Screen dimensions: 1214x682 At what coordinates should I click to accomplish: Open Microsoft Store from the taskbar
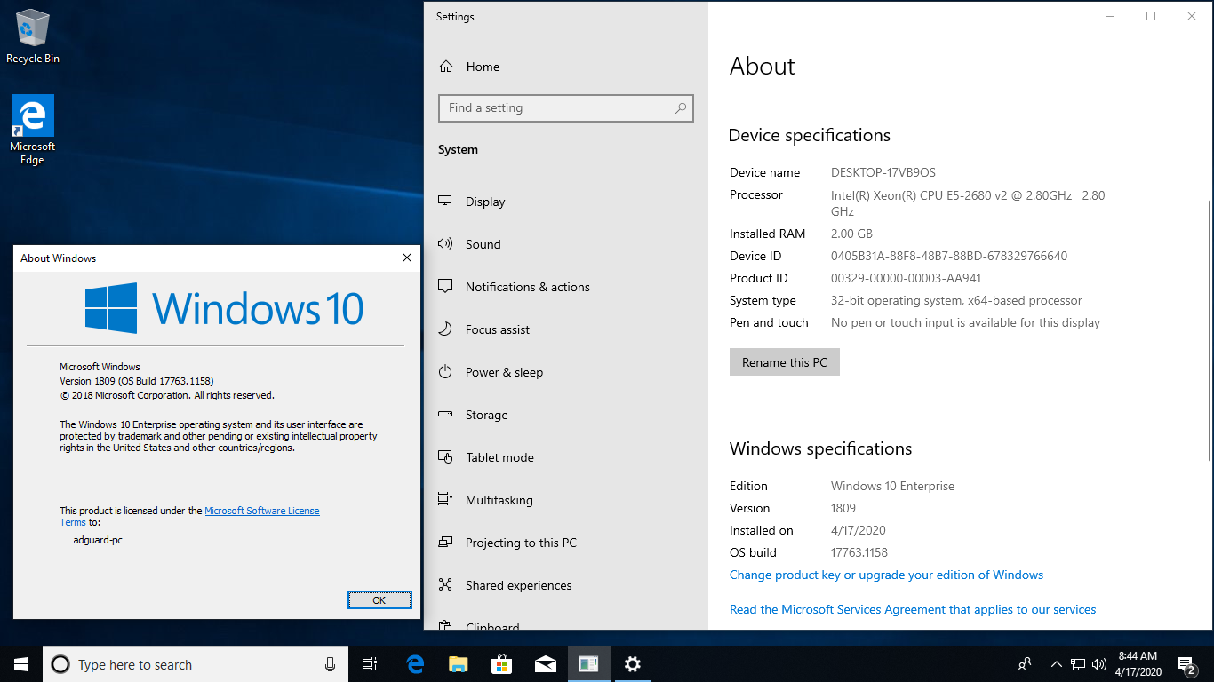502,664
